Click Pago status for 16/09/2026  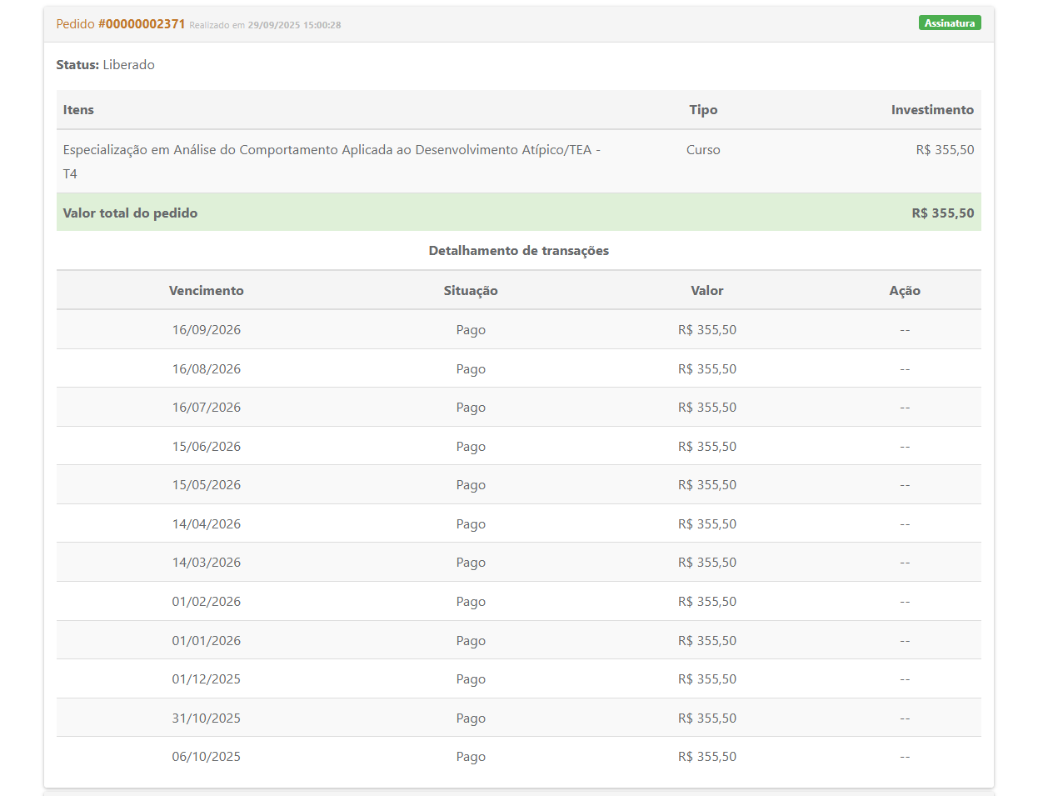click(471, 330)
